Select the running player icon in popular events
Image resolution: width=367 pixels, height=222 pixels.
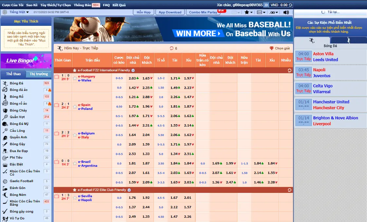point(312,41)
